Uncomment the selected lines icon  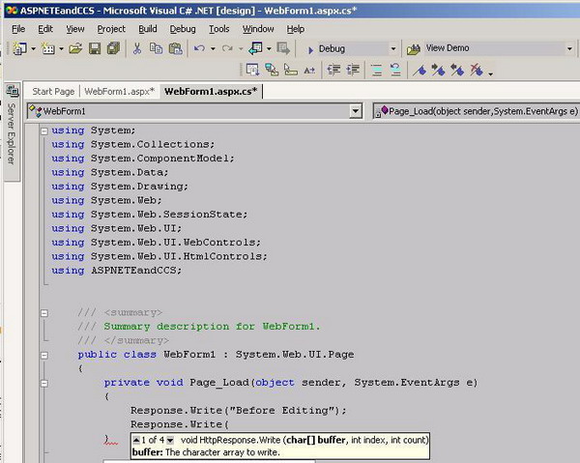(x=395, y=70)
